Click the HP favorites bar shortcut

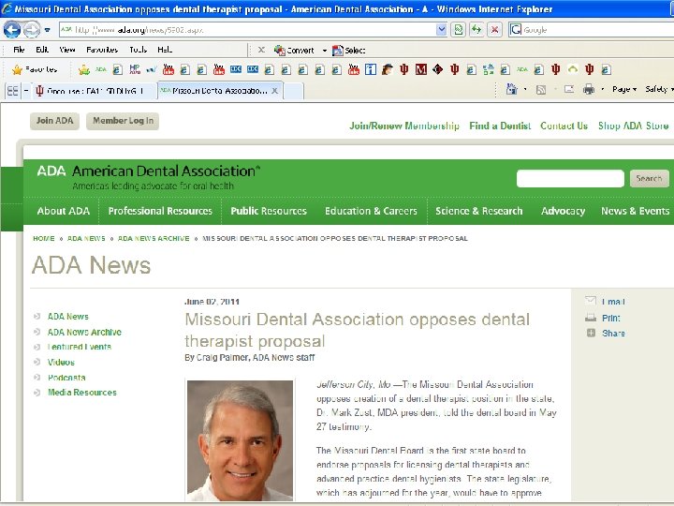[x=135, y=69]
